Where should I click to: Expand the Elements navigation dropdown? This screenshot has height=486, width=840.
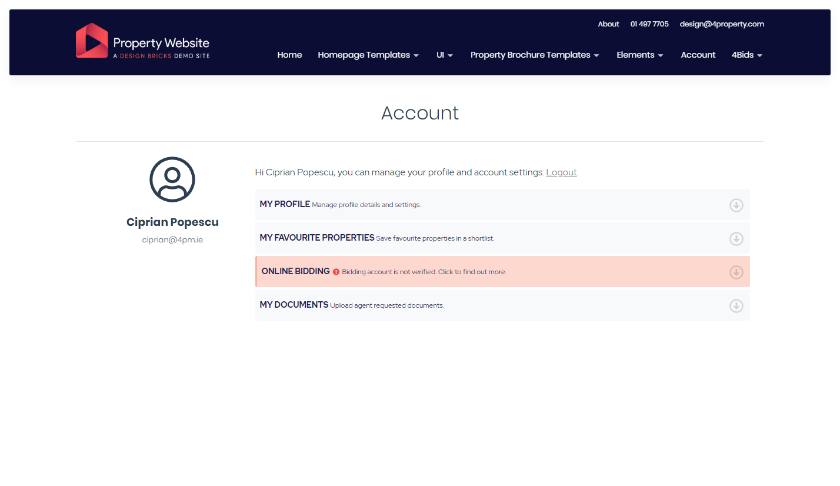point(639,55)
